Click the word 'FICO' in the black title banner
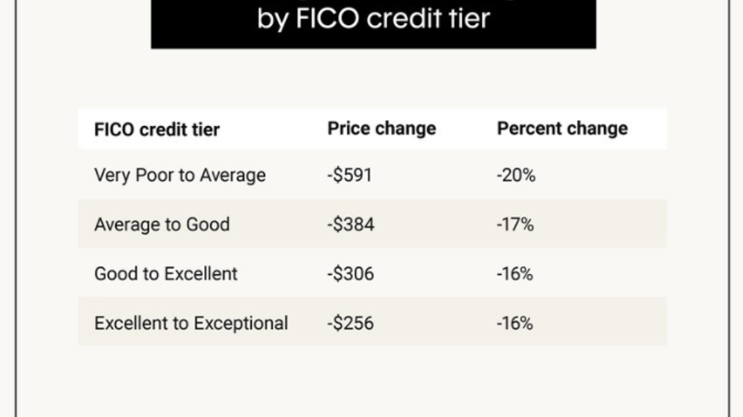Screen dimensions: 743x417 (327, 18)
